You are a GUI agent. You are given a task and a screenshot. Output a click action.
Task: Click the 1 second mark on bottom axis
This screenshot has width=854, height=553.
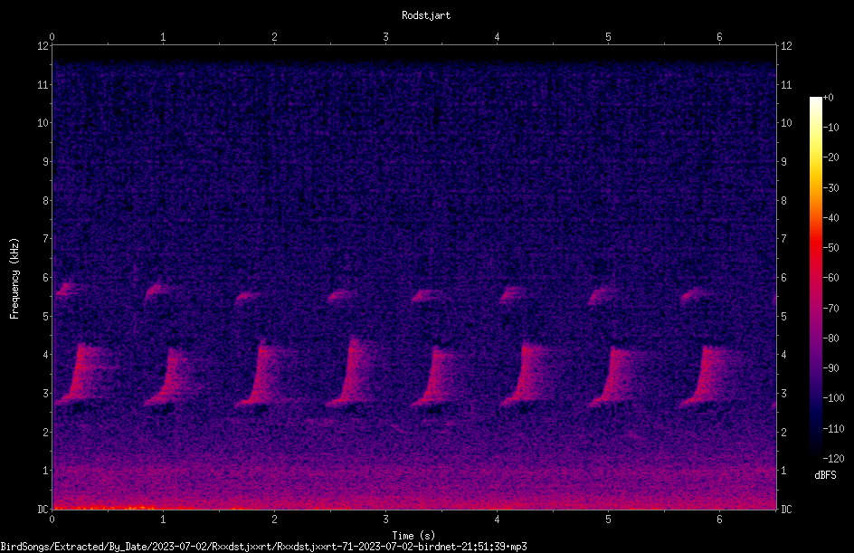tap(163, 520)
